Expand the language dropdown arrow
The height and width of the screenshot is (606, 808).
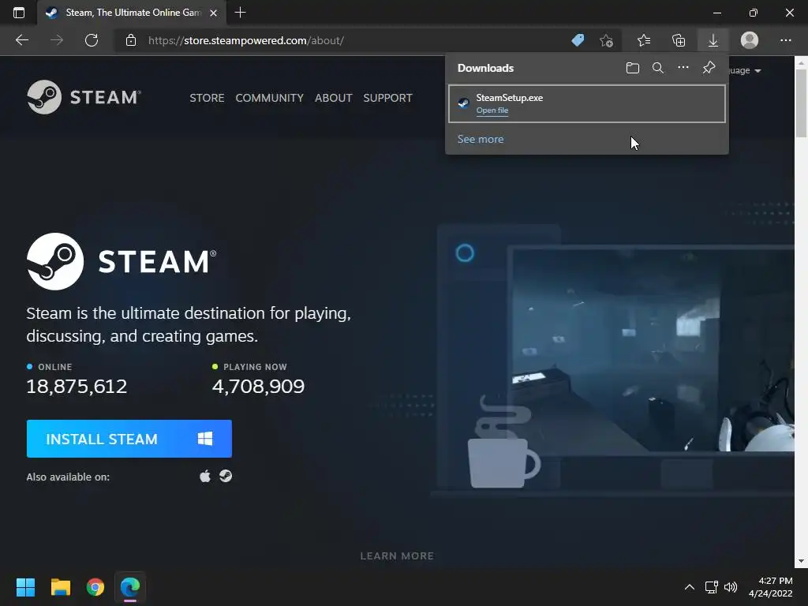758,71
